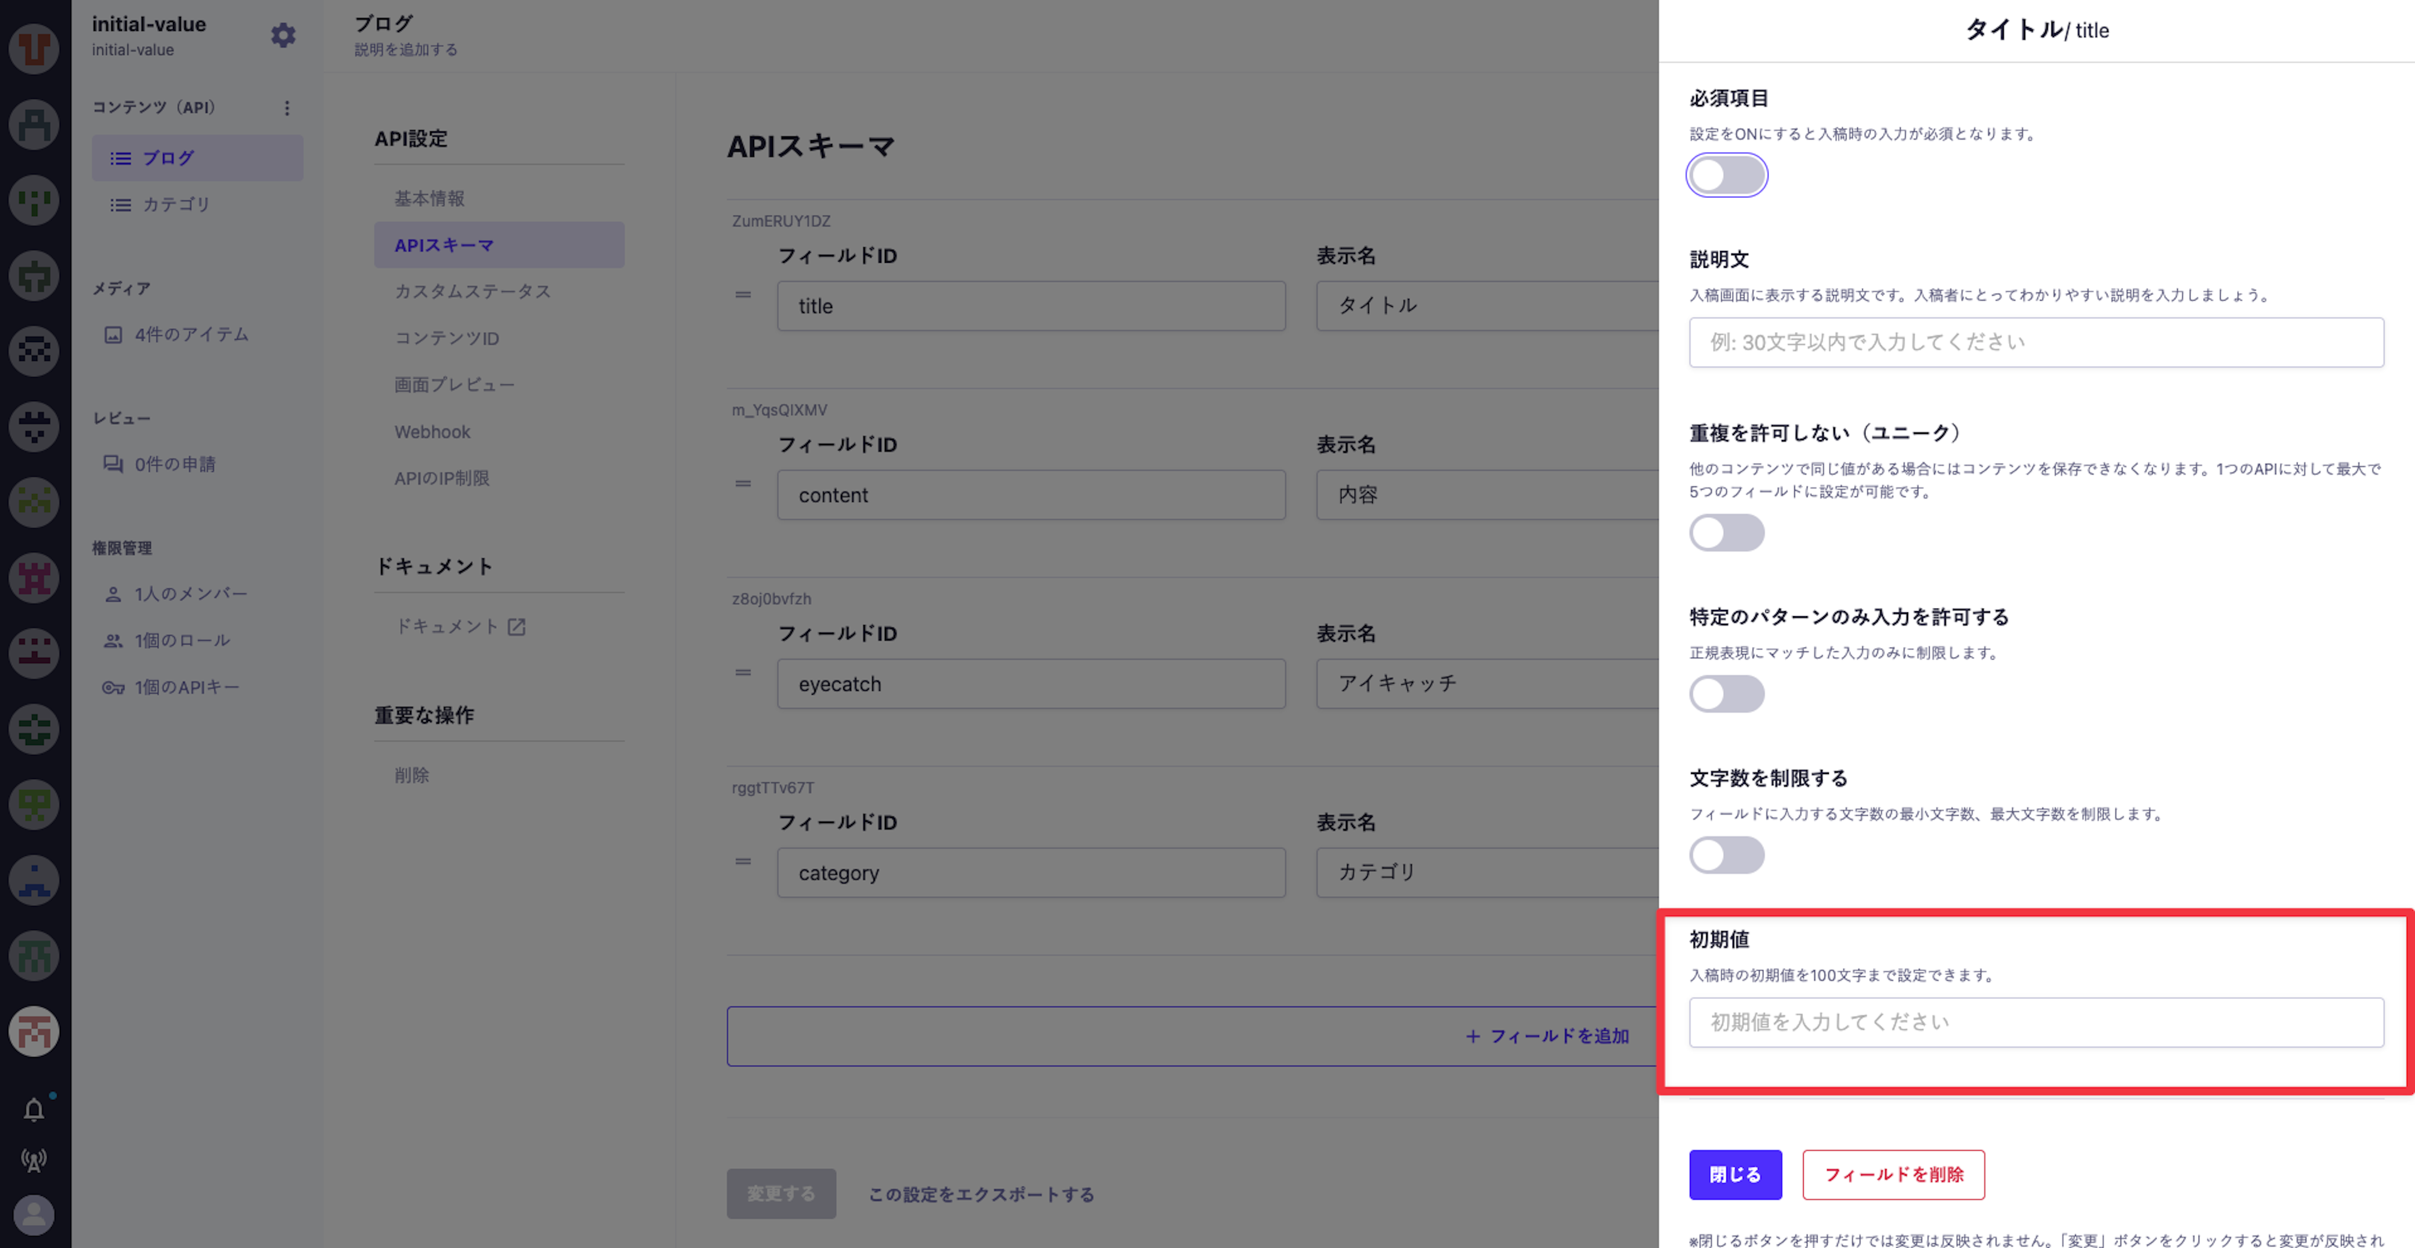
Task: Grab the drag handle of content field
Action: tap(743, 483)
